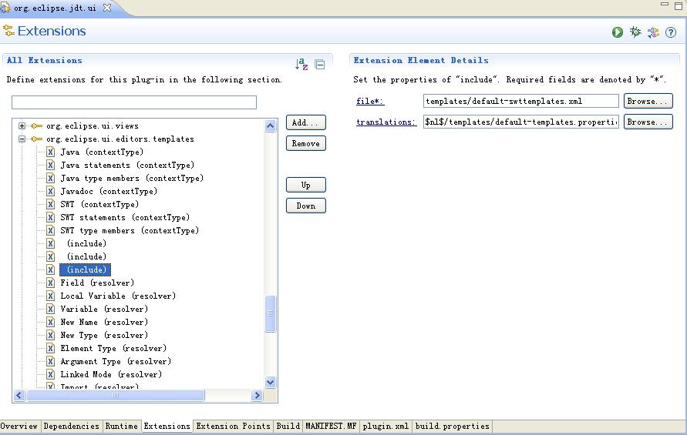Open the plugin.xml tab
This screenshot has height=435, width=687.
pyautogui.click(x=386, y=427)
